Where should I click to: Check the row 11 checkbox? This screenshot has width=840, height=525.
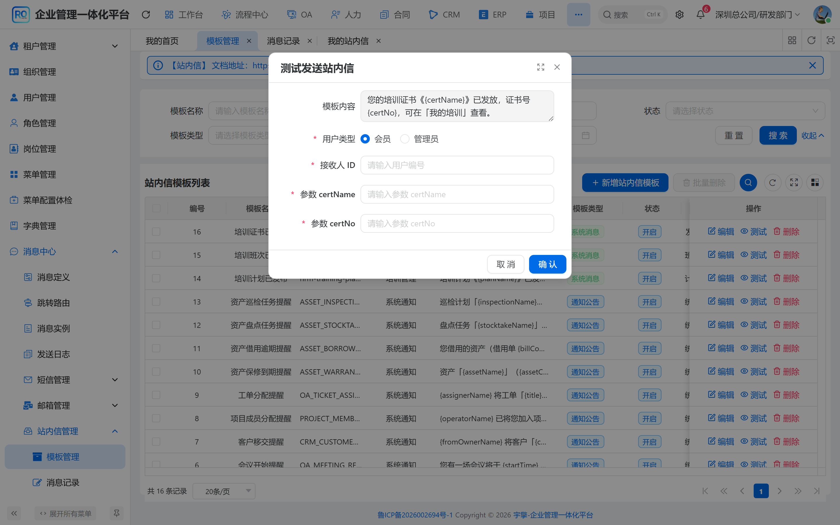point(156,348)
